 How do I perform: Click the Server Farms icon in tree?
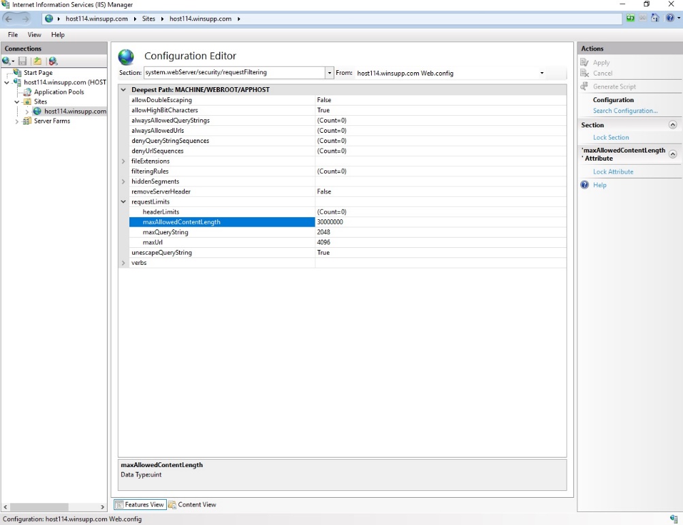coord(27,121)
